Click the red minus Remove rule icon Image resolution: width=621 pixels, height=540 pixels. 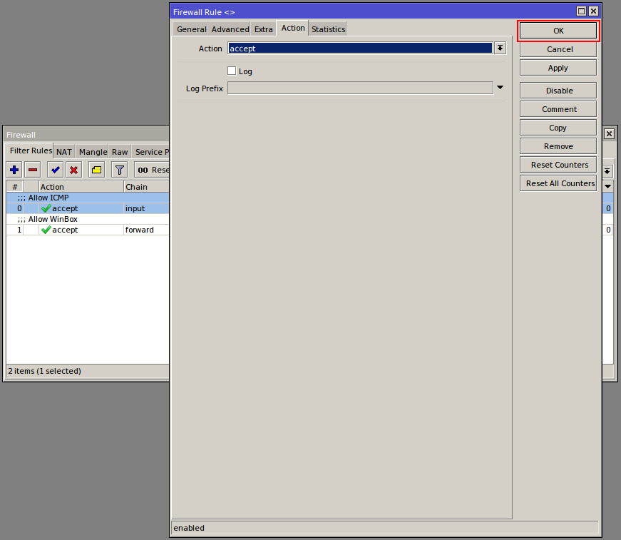pyautogui.click(x=33, y=170)
